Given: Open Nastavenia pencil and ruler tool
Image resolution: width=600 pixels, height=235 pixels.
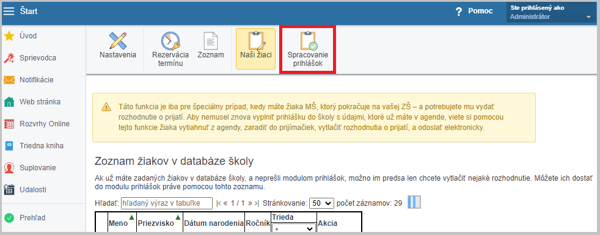Looking at the screenshot, I should [118, 46].
